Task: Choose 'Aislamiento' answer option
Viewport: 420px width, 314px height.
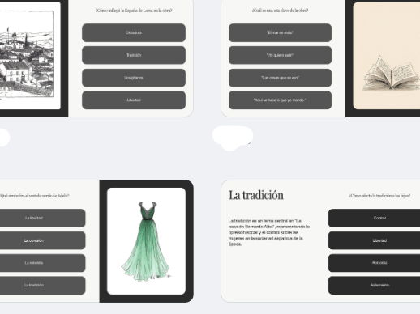Action: pos(374,285)
